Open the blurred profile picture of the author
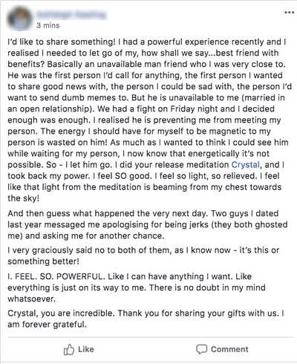The height and width of the screenshot is (364, 297). click(20, 19)
